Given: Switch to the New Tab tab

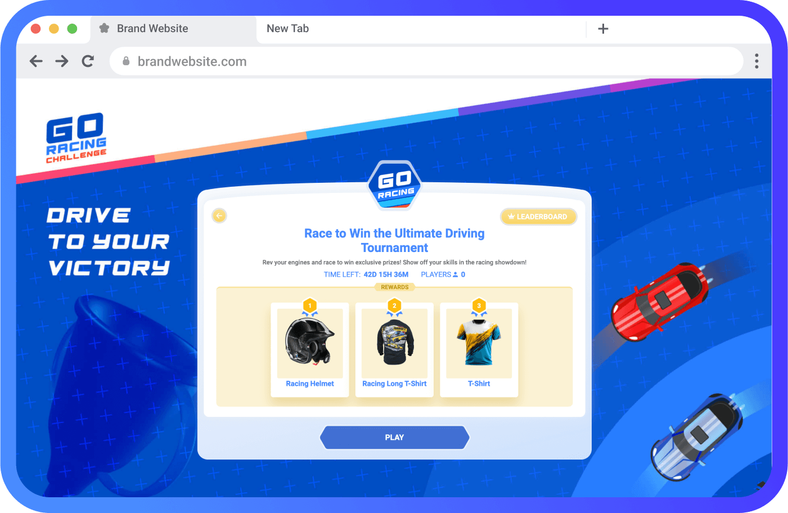Looking at the screenshot, I should 287,29.
